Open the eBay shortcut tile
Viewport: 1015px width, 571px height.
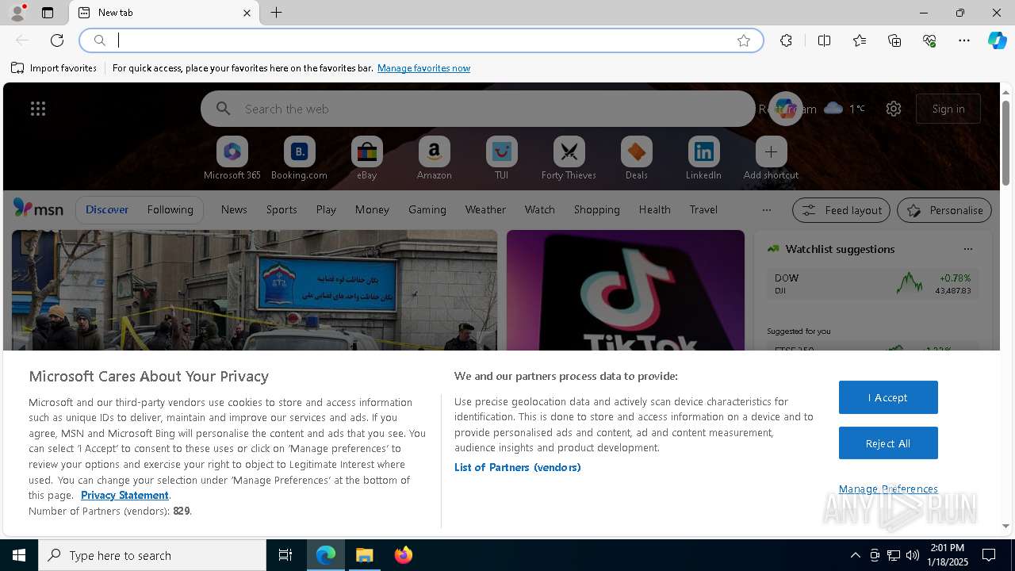pos(366,158)
